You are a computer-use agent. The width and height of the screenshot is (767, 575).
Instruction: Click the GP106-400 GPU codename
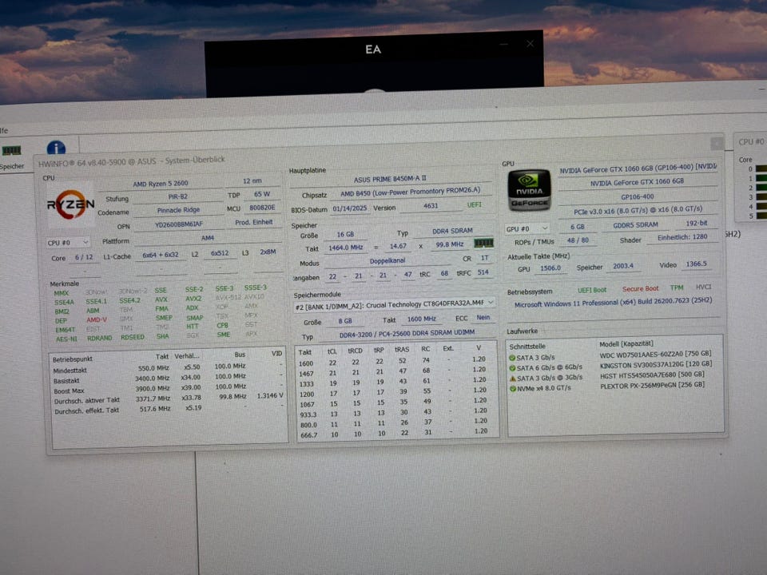(637, 196)
